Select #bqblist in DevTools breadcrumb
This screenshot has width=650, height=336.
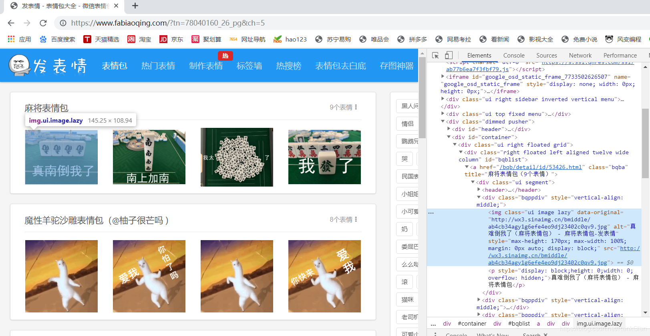[x=519, y=324]
